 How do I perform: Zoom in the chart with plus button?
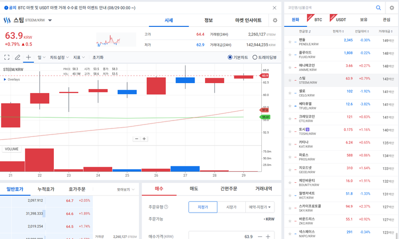coord(144,139)
